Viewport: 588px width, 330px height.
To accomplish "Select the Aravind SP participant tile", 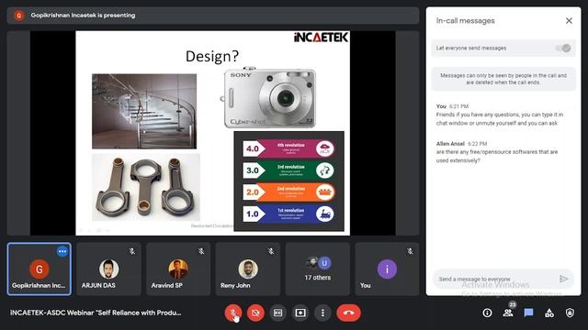I will click(178, 269).
